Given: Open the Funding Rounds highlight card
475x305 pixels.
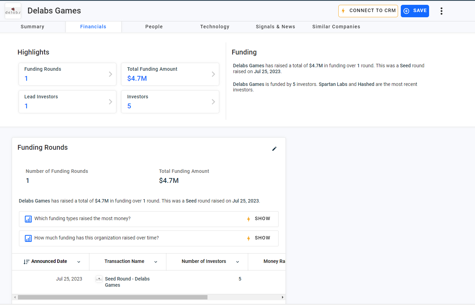Looking at the screenshot, I should point(67,74).
